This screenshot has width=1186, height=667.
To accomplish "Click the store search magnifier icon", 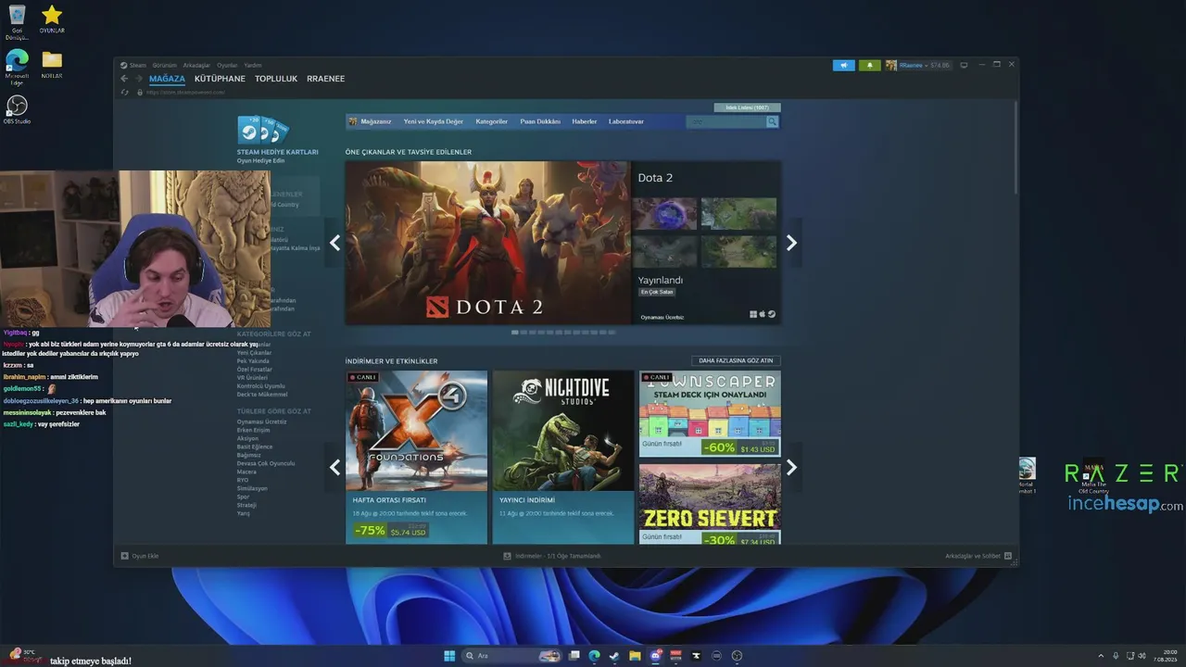I will click(772, 121).
